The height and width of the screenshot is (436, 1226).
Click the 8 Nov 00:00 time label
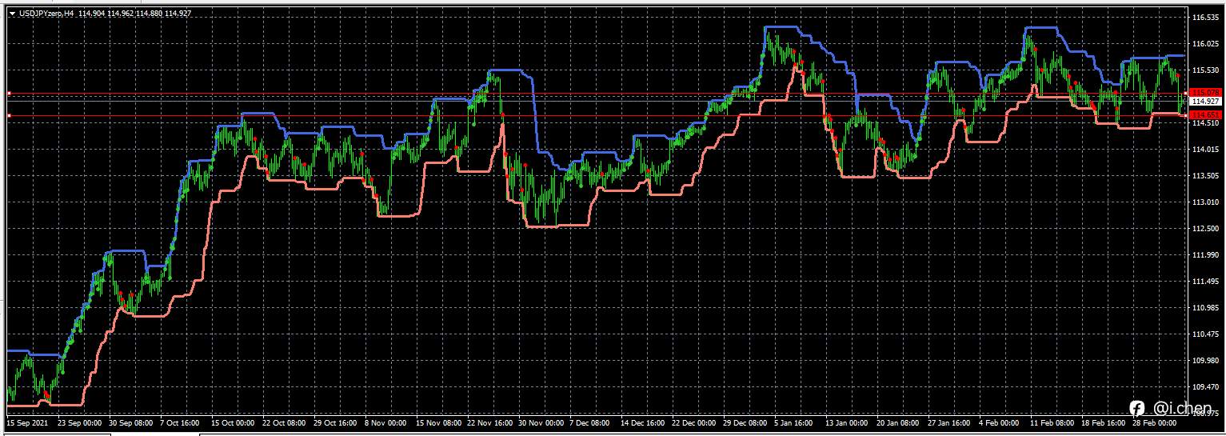click(385, 422)
